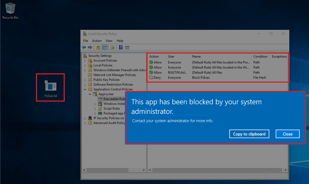
Task: Select the Recycle Bin desktop icon
Action: [10, 11]
